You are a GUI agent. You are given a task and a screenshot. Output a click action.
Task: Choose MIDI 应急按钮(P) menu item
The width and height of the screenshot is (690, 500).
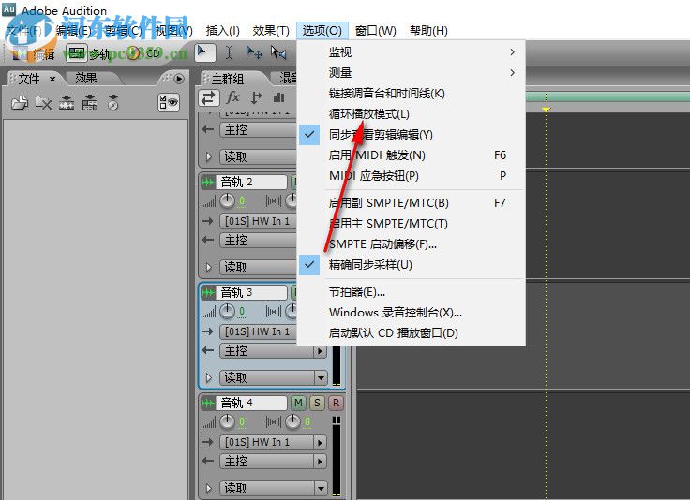[x=411, y=176]
